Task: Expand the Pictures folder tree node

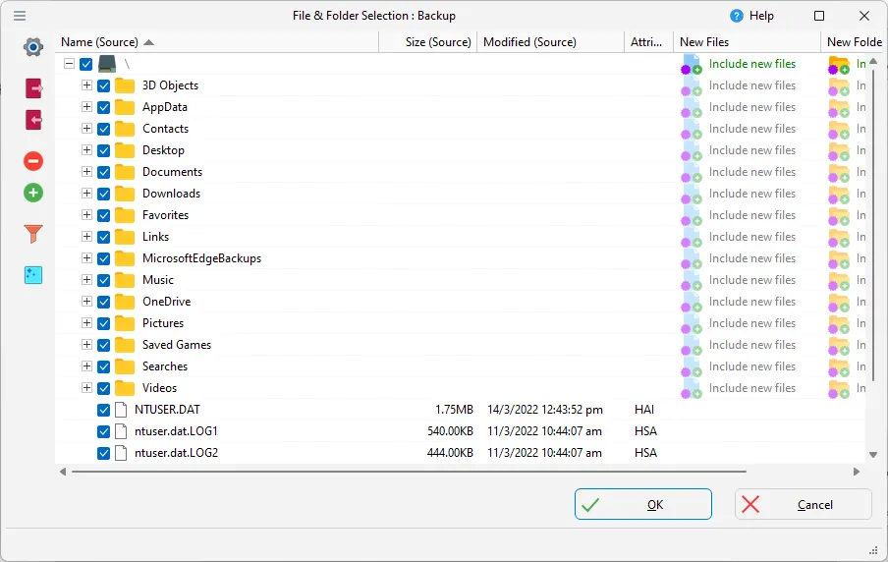Action: [x=86, y=323]
